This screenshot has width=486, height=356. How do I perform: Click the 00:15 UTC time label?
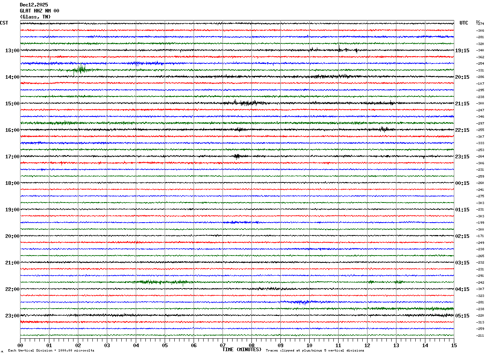pos(462,183)
